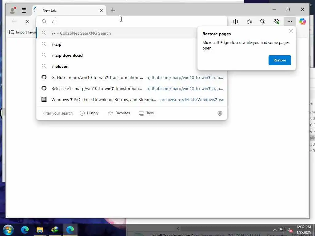Screen dimensions: 315x236
Task: Maximize the Edge window
Action: (288, 10)
